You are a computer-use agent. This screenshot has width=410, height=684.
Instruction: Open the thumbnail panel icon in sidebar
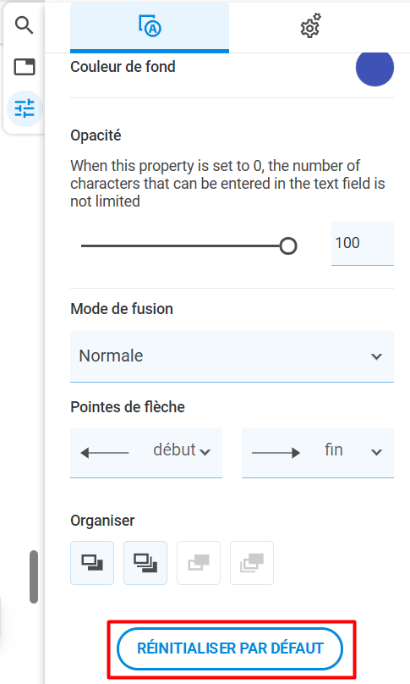tap(25, 67)
